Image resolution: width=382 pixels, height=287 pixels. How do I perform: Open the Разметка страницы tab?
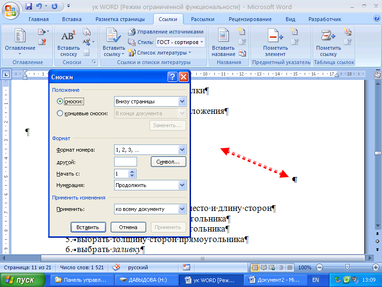pyautogui.click(x=120, y=19)
